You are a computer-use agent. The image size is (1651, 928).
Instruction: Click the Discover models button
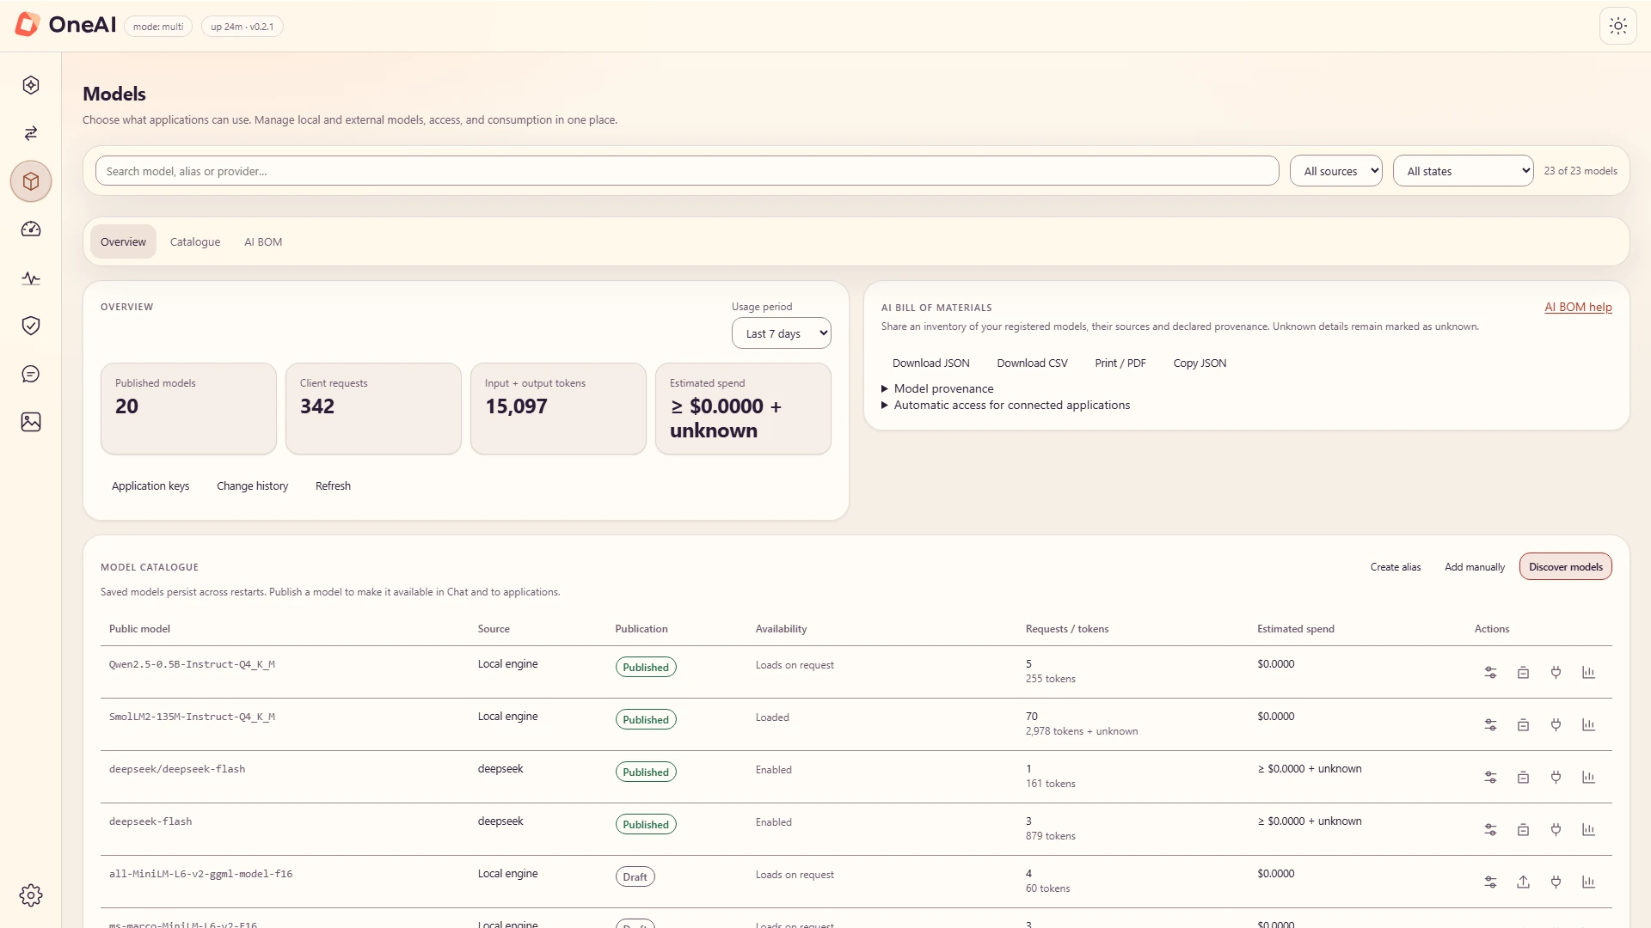(1565, 567)
